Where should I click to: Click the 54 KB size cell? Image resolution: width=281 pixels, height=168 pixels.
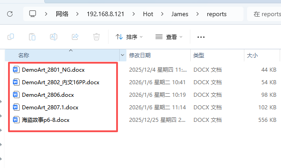tap(269, 82)
